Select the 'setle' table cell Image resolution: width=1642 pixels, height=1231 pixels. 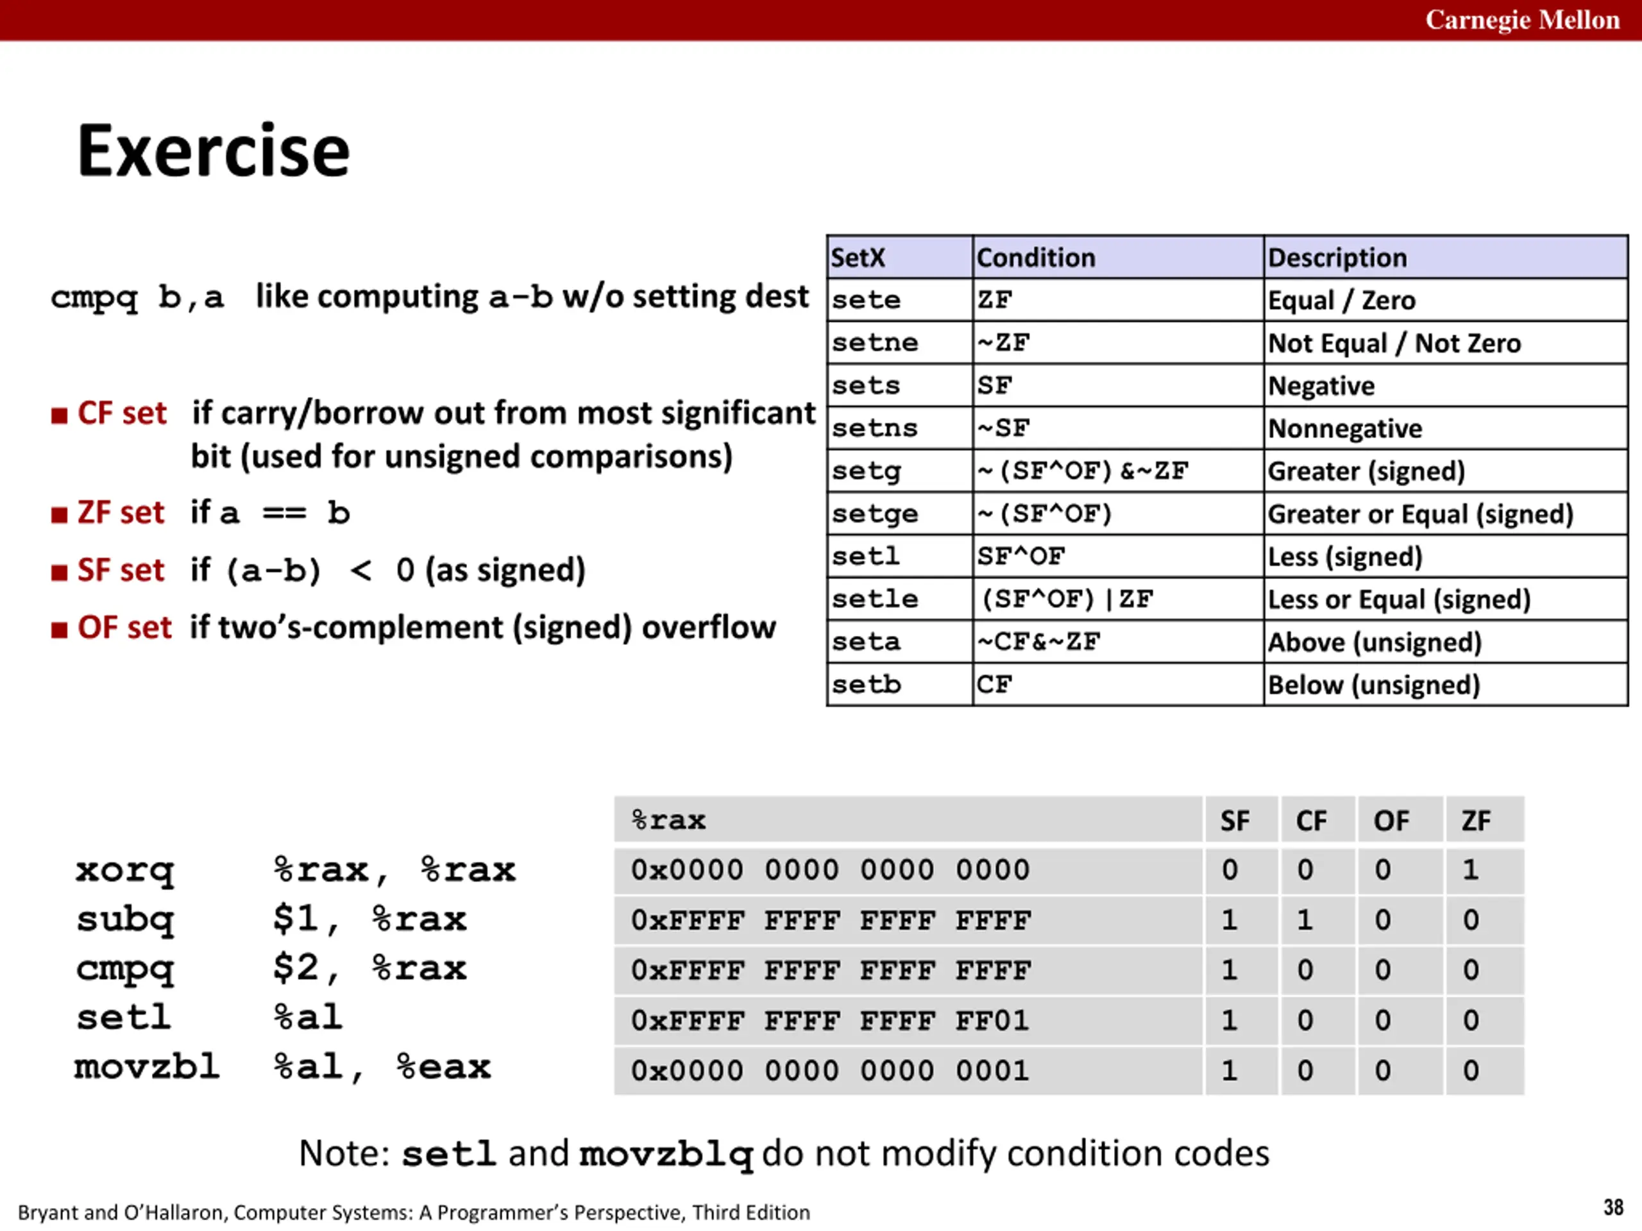pos(899,599)
